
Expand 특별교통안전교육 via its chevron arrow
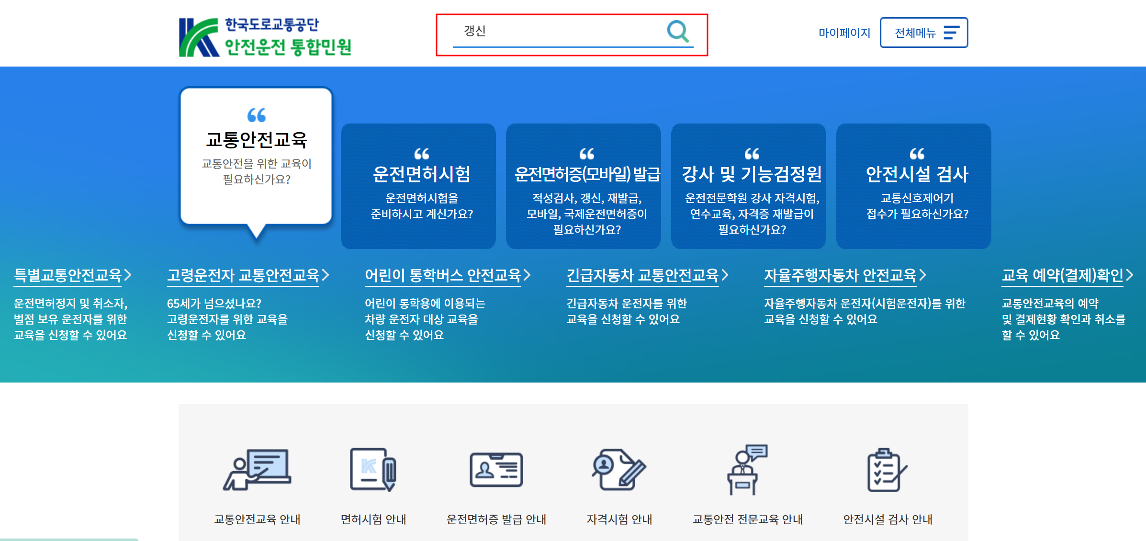pyautogui.click(x=128, y=275)
